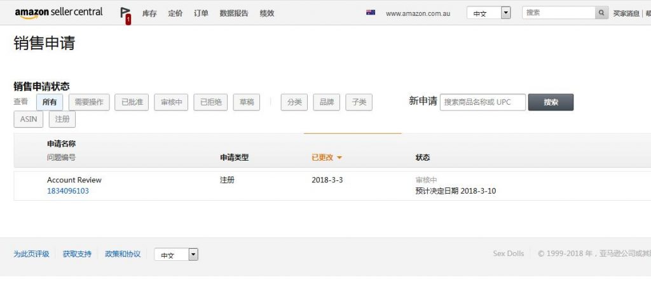This screenshot has width=651, height=301.
Task: Open the 库存 menu
Action: click(149, 13)
